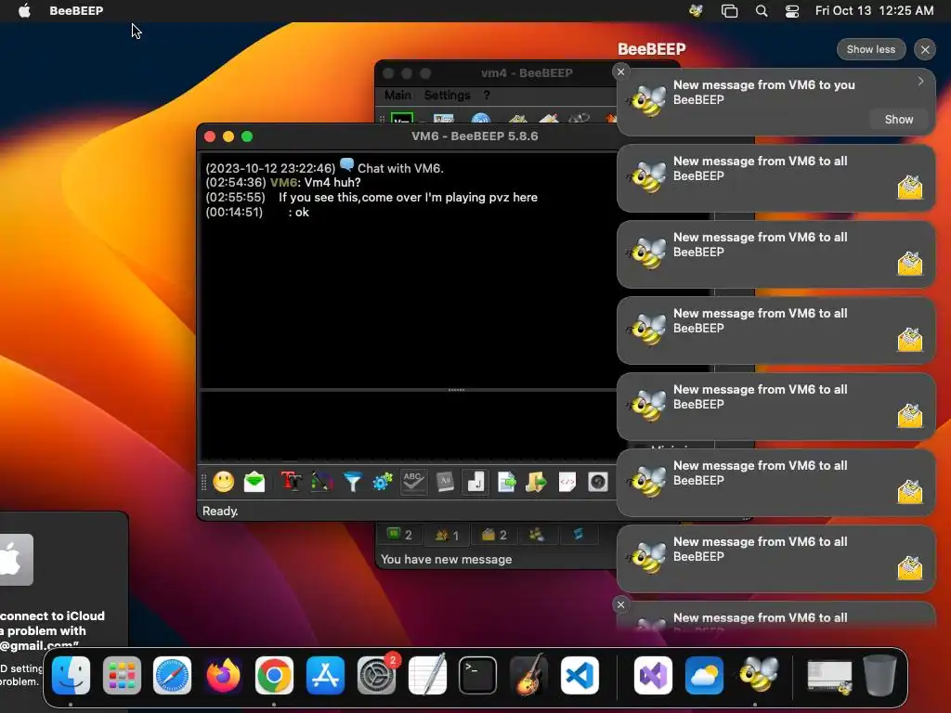This screenshot has height=713, width=951.
Task: Click 'You have new message' in the vm4 status bar
Action: pos(447,560)
